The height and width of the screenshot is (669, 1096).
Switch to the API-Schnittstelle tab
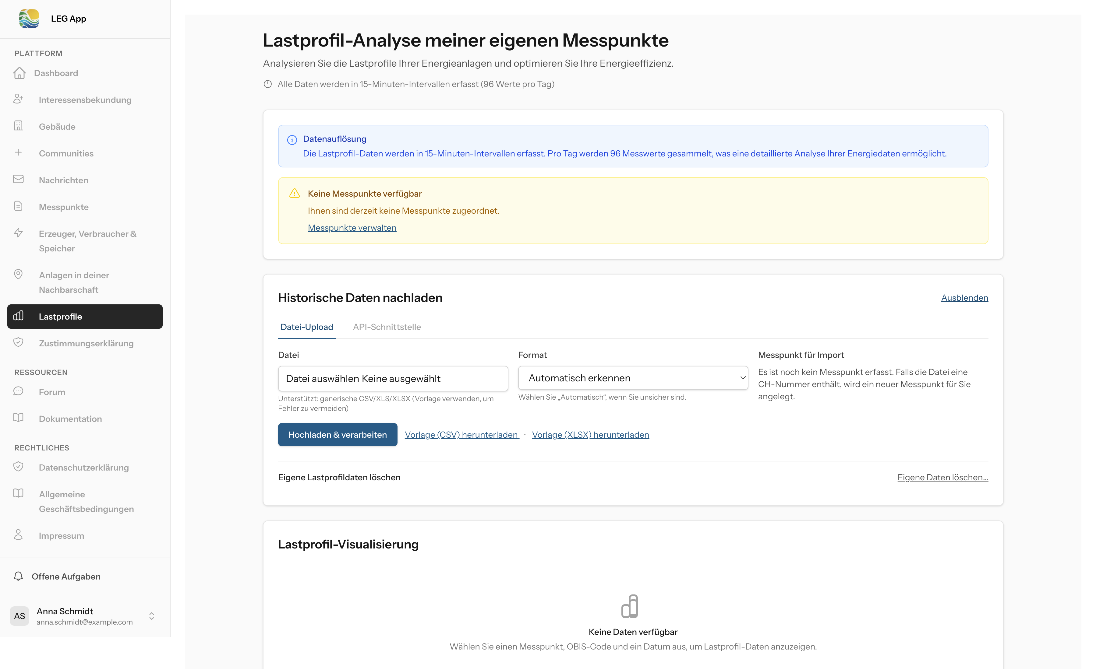coord(387,327)
